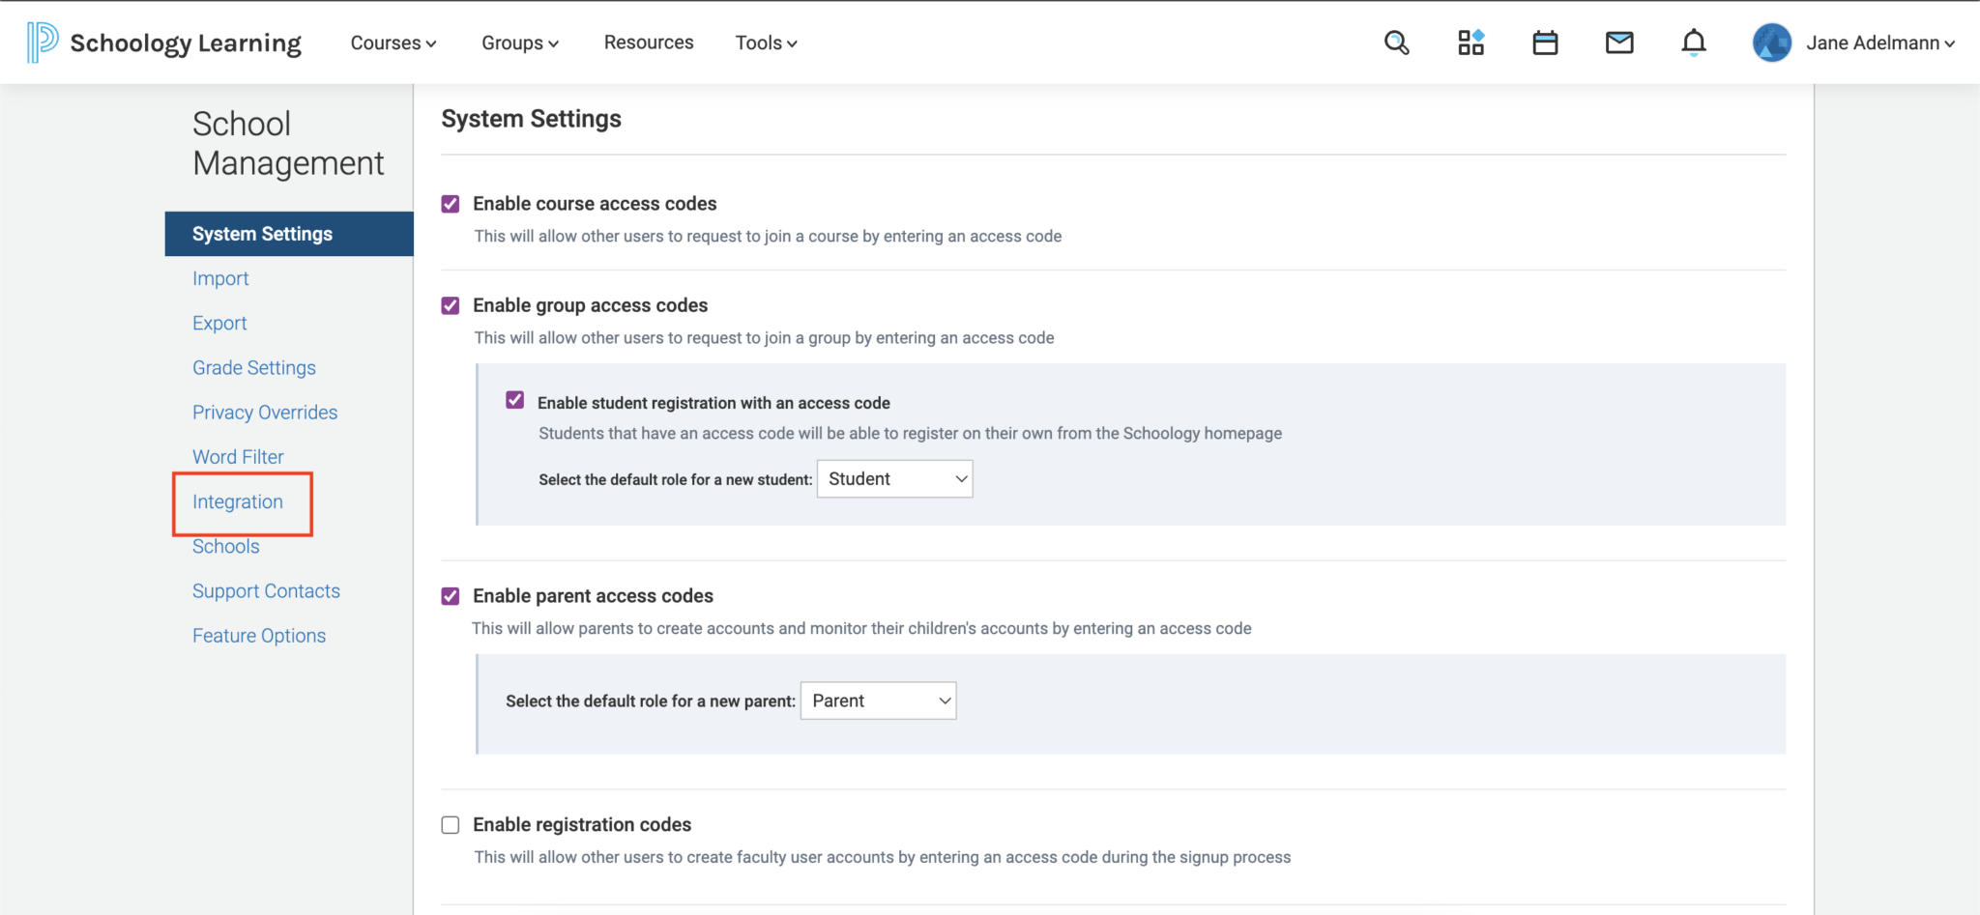Click the Schoology Learning logo
Viewport: 1980px width, 915px height.
[164, 42]
